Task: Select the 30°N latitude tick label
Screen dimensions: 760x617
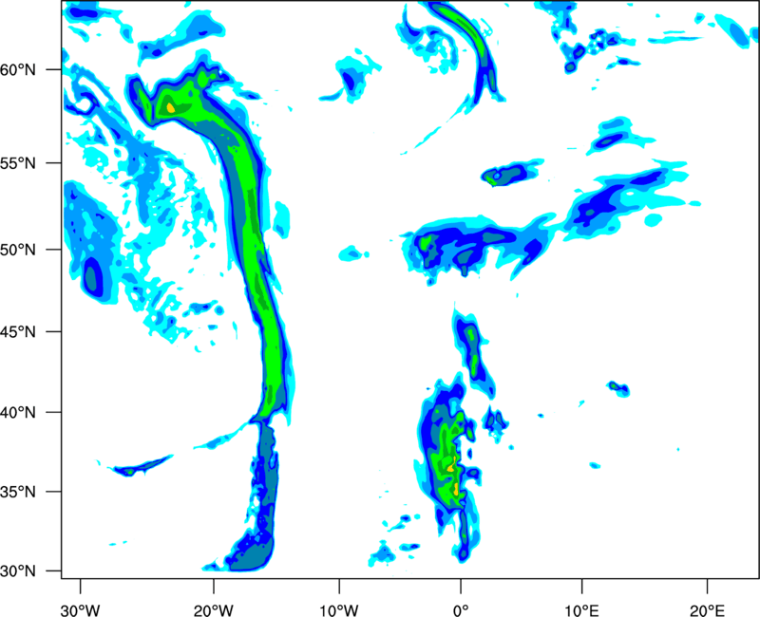Action: coord(18,571)
